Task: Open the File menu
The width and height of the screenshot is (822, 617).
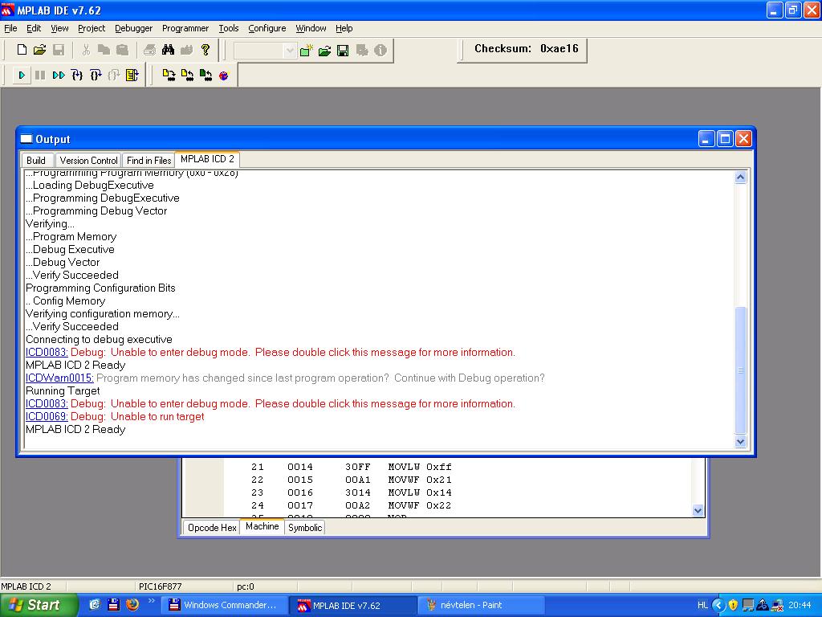Action: point(10,28)
